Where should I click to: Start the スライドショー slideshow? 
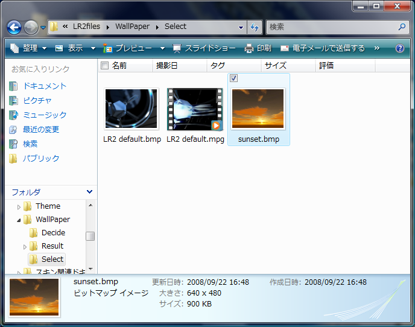point(204,48)
